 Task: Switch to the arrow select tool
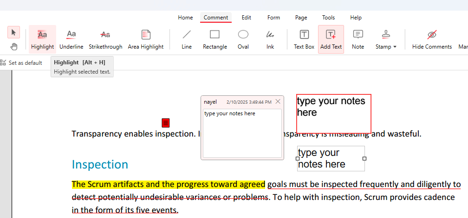pyautogui.click(x=14, y=32)
